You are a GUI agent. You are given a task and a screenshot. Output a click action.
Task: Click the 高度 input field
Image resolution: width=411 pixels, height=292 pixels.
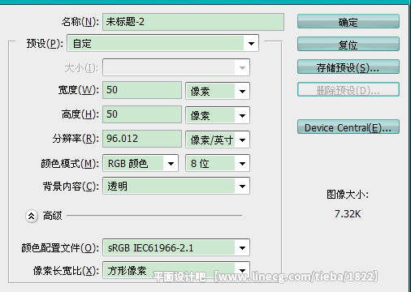(142, 114)
